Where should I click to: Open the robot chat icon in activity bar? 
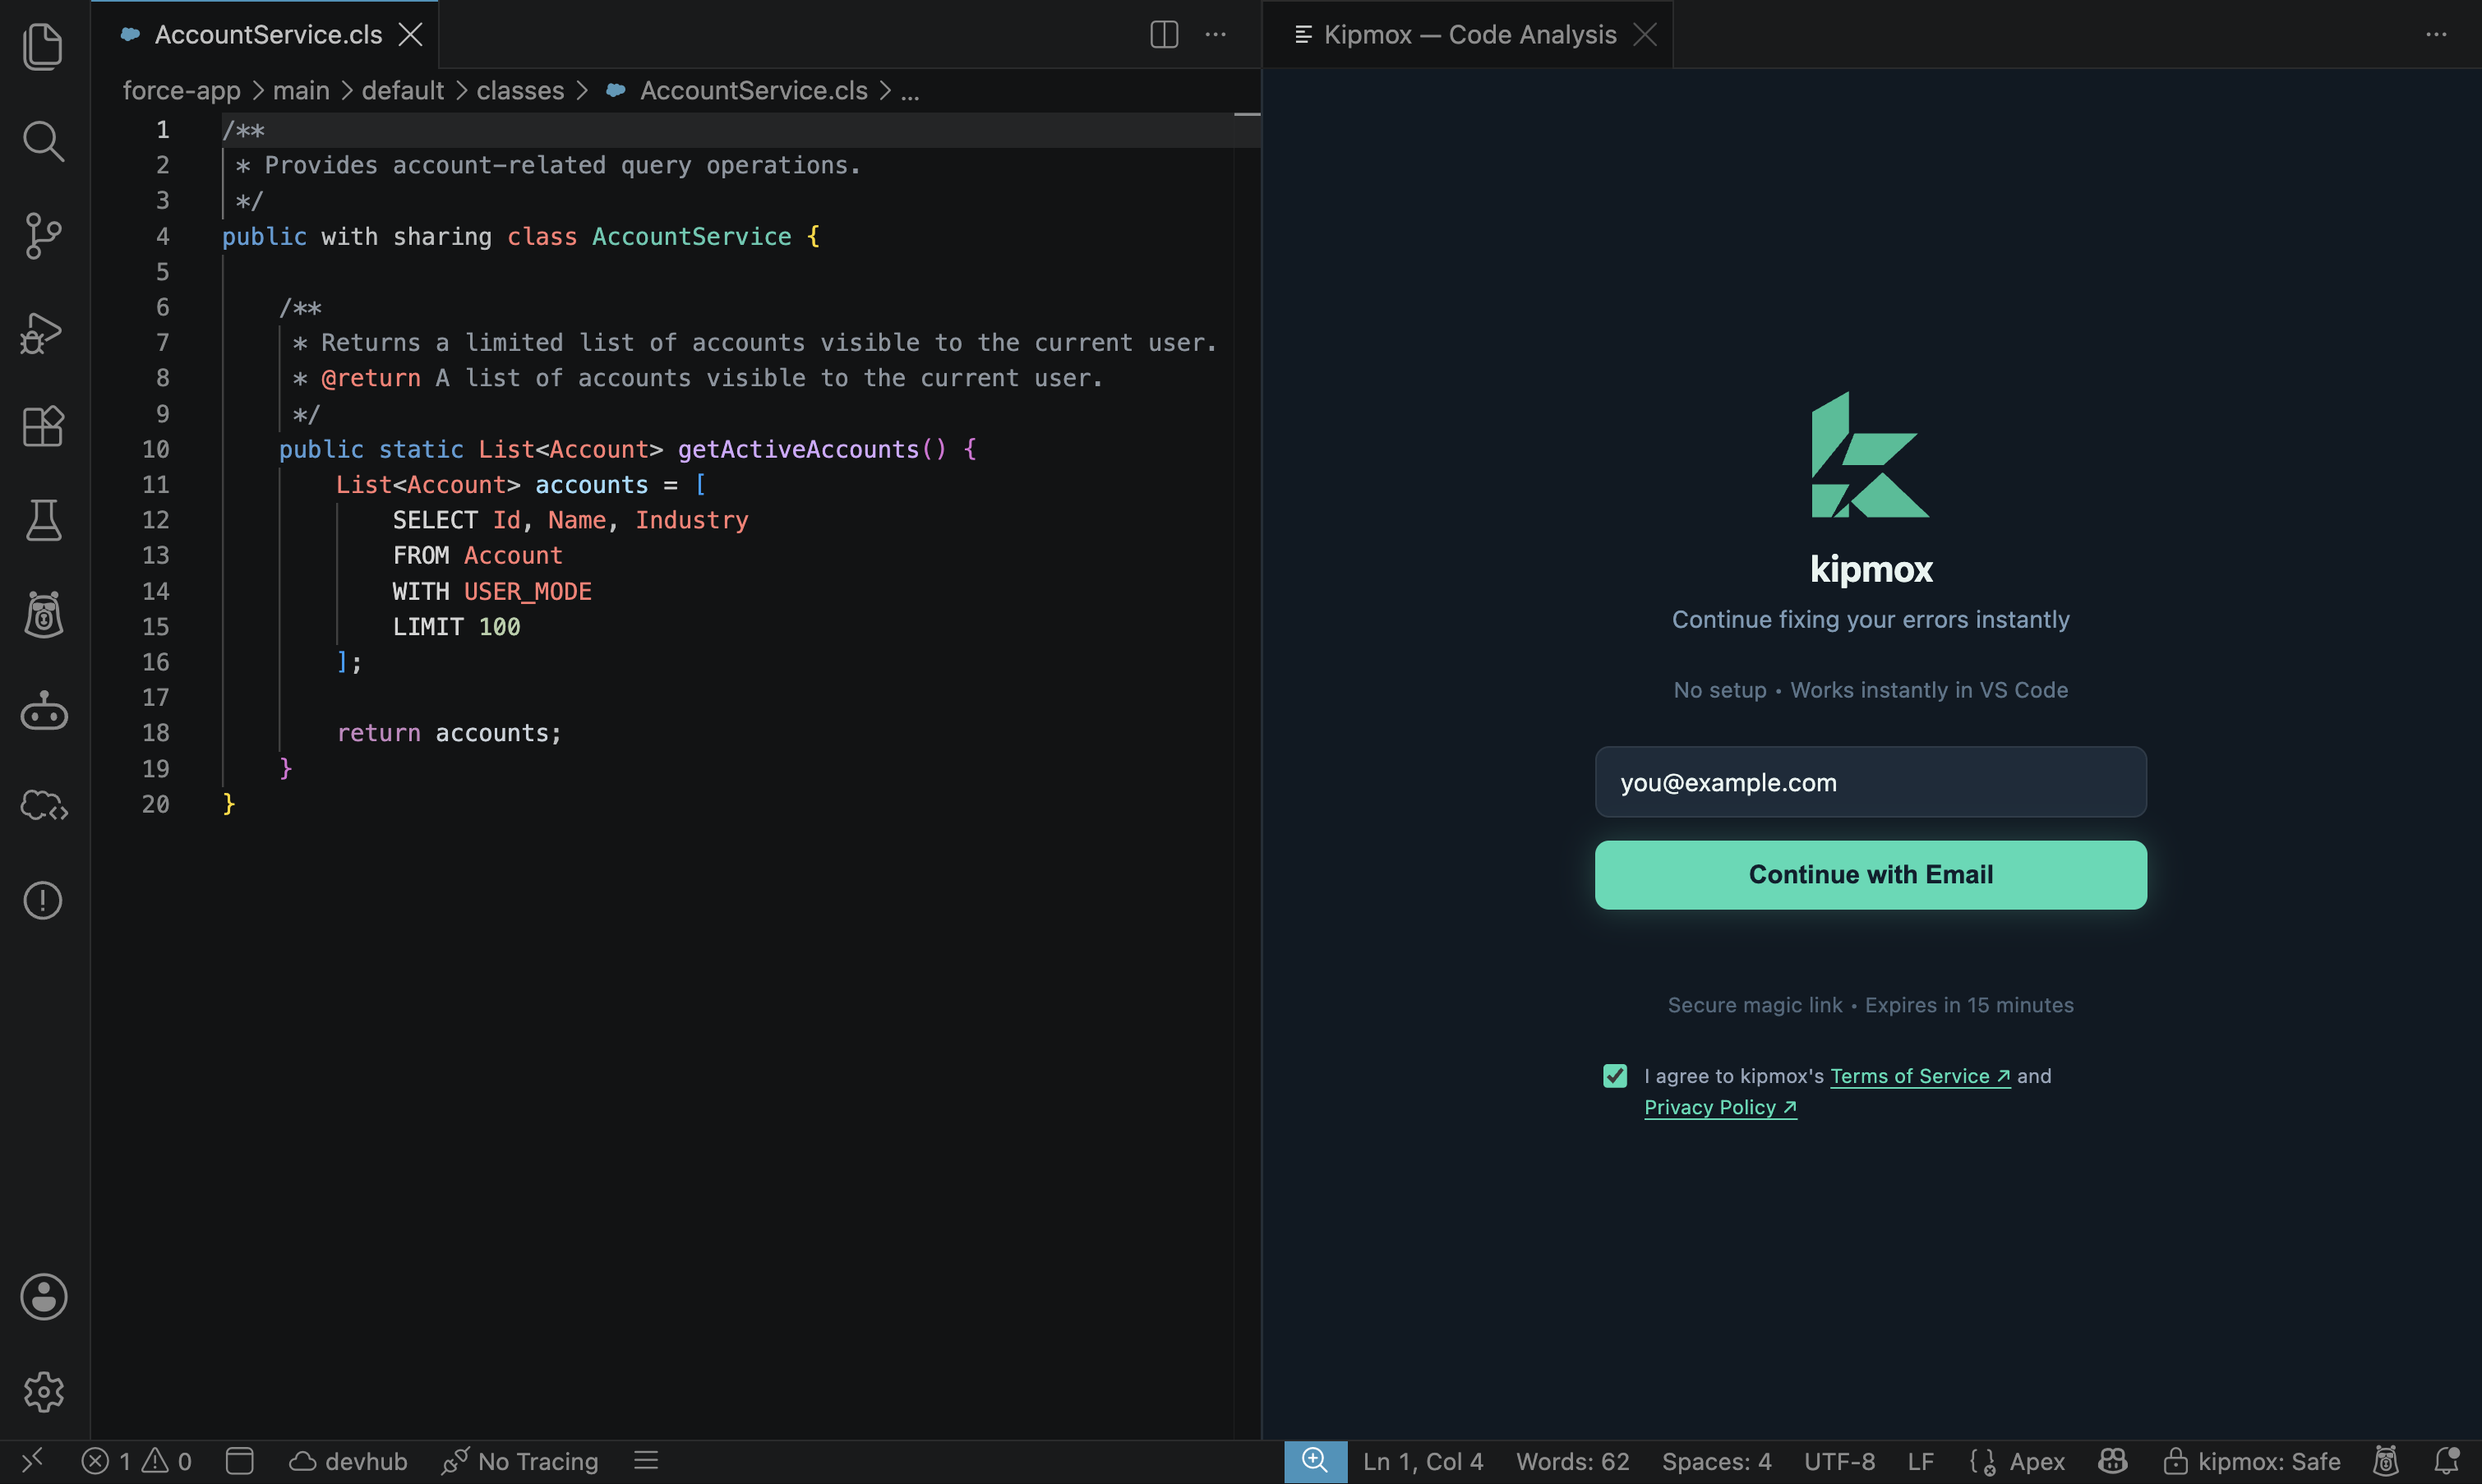43,710
